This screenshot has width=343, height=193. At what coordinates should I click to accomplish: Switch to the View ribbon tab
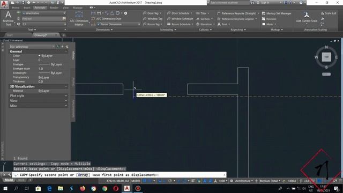(x=65, y=8)
